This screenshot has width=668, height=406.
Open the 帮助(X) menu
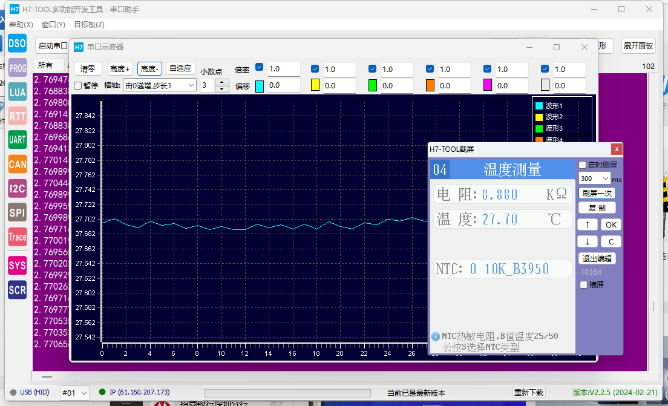(21, 25)
